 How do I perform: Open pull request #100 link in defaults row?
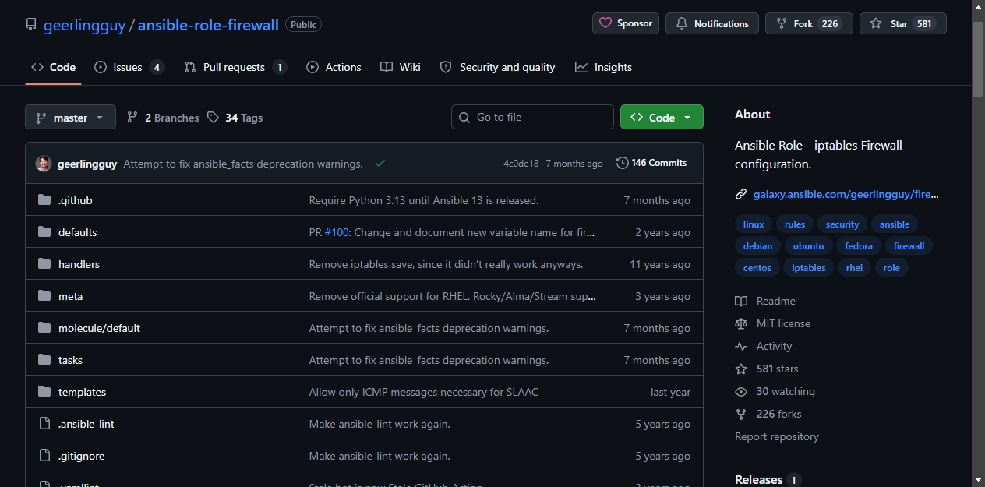(337, 232)
